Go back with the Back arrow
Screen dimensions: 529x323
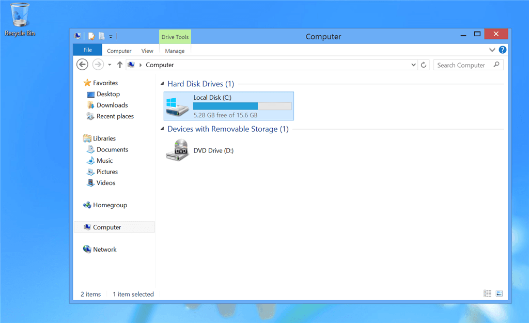click(x=82, y=65)
